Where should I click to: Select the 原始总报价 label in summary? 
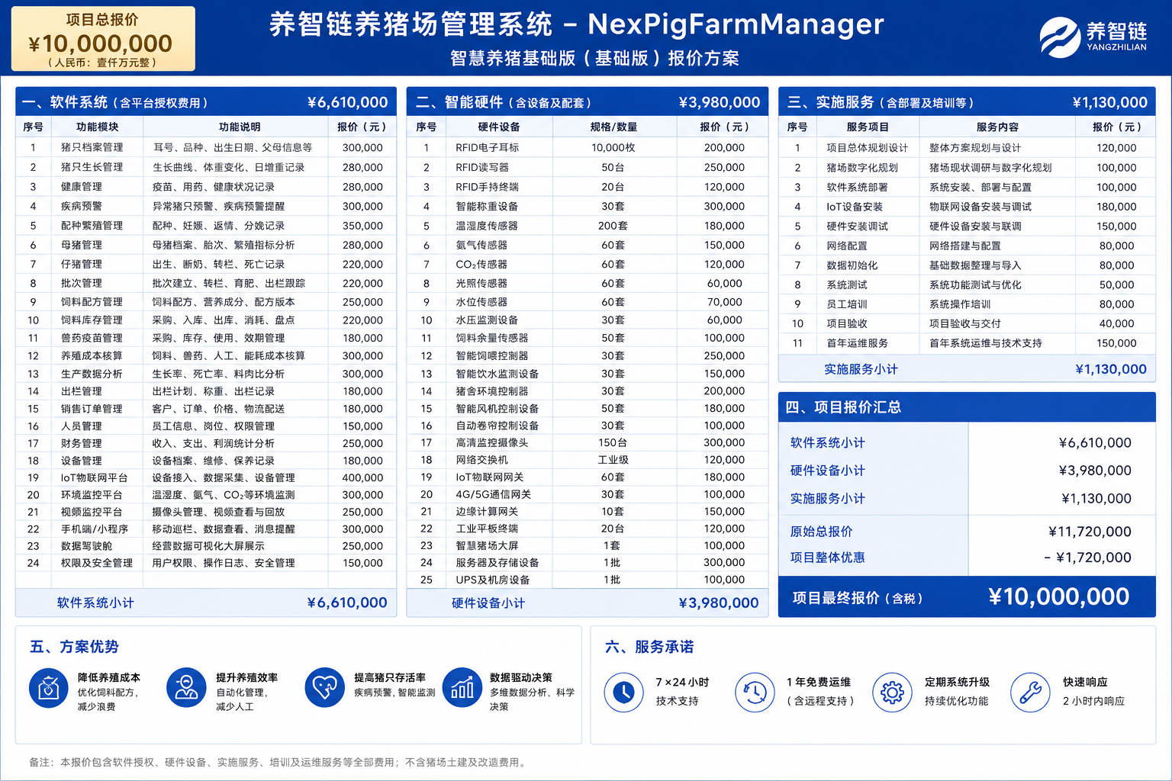pyautogui.click(x=822, y=532)
